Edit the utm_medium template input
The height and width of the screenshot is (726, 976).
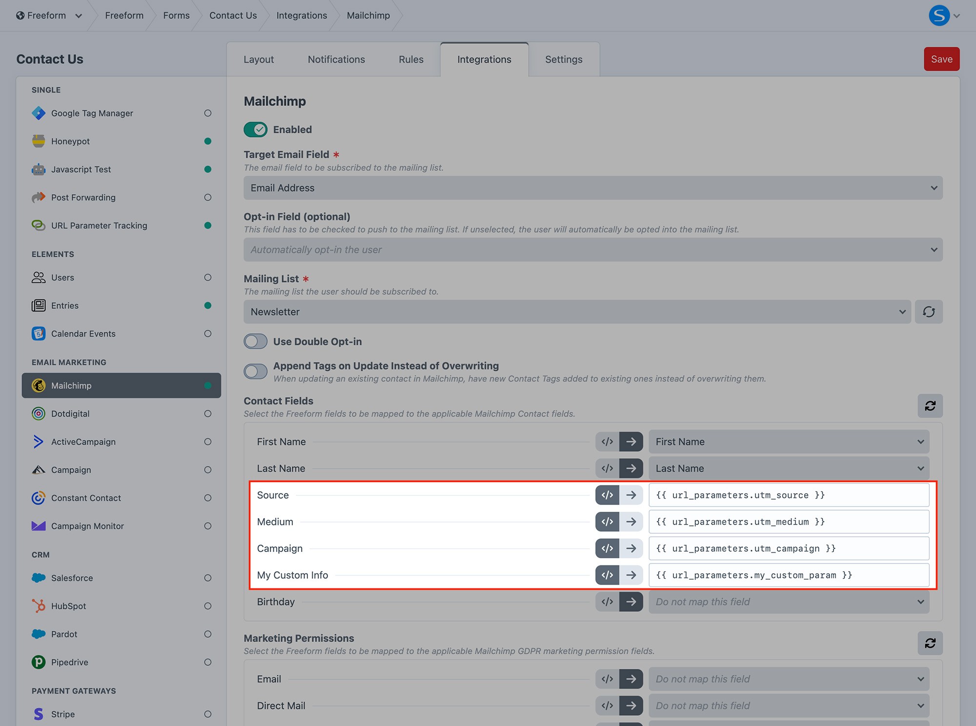789,522
